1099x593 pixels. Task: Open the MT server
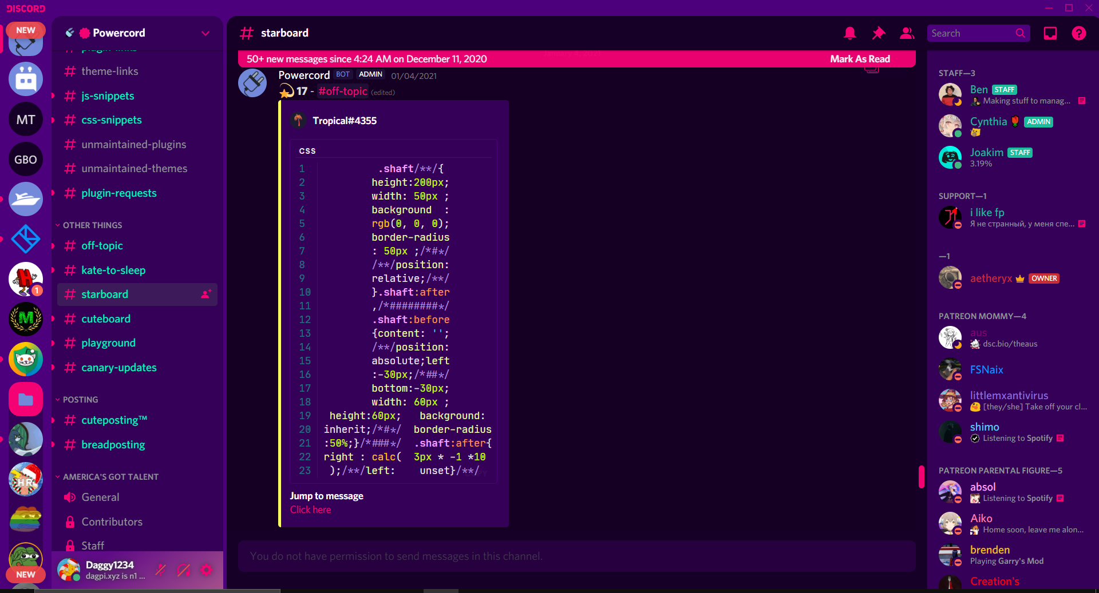point(26,119)
